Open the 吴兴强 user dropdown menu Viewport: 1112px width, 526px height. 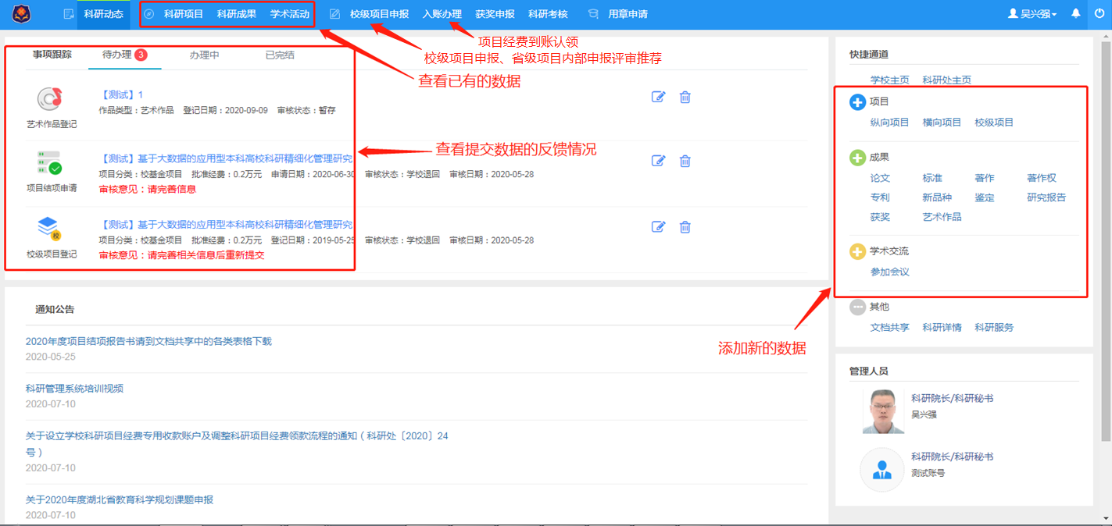click(x=1032, y=14)
